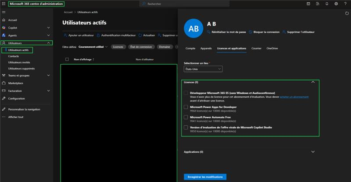Click Enregistrer les modifications button

205,177
